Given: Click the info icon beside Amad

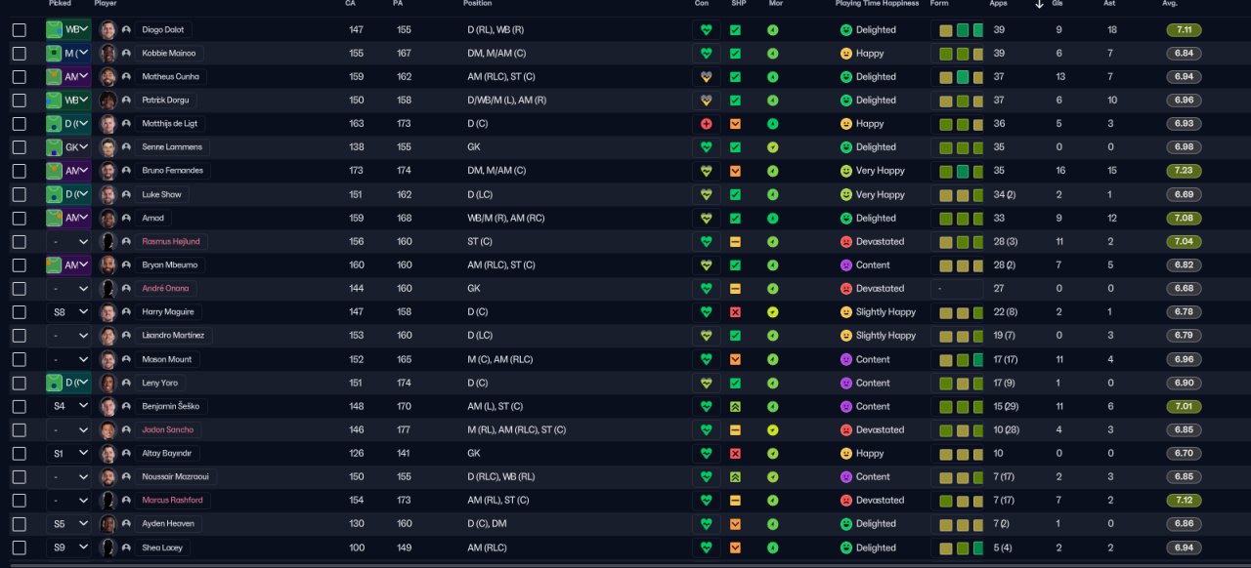Looking at the screenshot, I should 126,219.
